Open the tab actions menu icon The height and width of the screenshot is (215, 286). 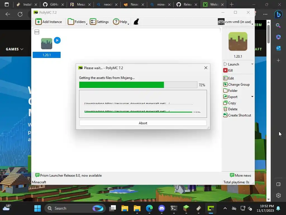point(7,4)
